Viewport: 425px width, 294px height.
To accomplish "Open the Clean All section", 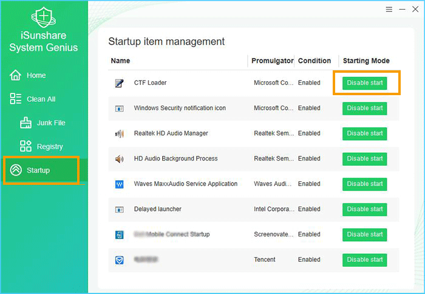I will click(x=41, y=99).
